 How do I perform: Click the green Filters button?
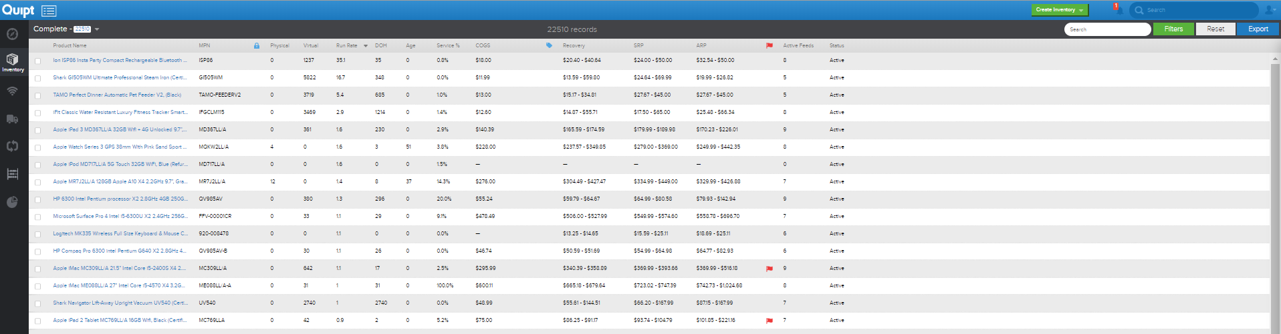pos(1173,29)
